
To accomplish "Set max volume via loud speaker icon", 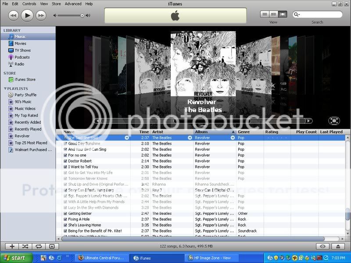I will [88, 15].
